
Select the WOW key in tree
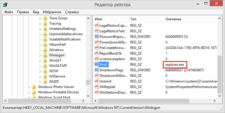click(x=54, y=71)
